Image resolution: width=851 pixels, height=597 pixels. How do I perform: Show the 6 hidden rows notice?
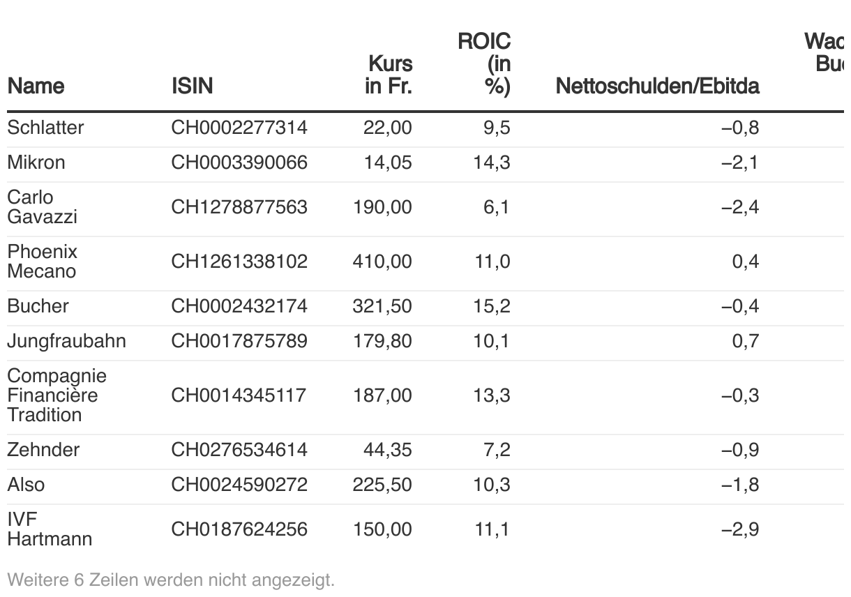pos(171,580)
